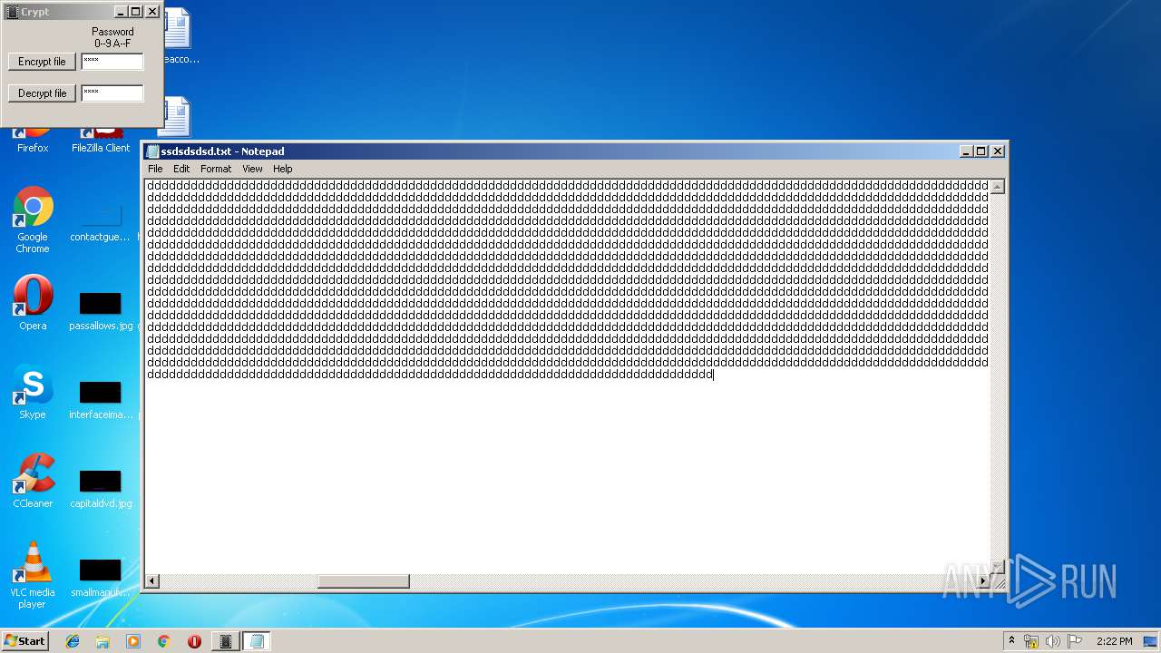This screenshot has height=653, width=1161.
Task: Click the Decrypt file button
Action: coord(42,93)
